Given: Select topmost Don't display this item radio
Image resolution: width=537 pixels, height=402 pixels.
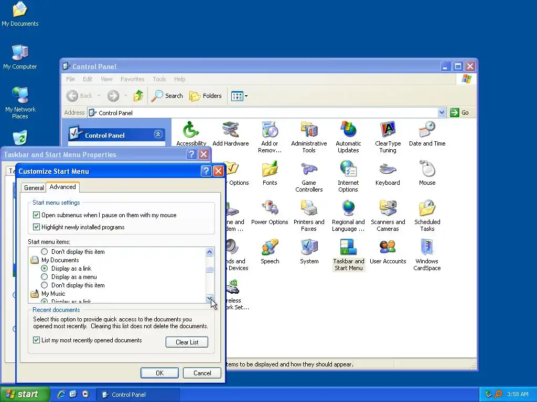Looking at the screenshot, I should [x=44, y=252].
